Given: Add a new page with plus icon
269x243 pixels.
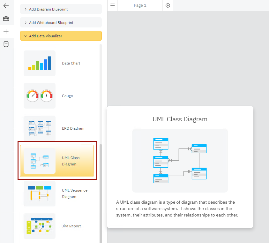Looking at the screenshot, I should [x=168, y=5].
